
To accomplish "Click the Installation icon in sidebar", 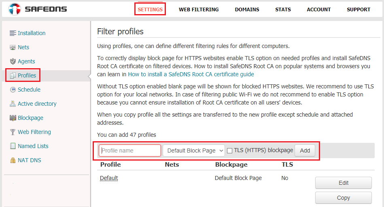I will point(13,33).
